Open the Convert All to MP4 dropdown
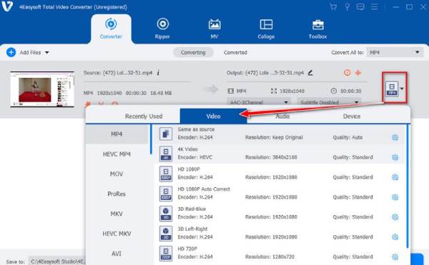The width and height of the screenshot is (429, 265). tap(395, 52)
